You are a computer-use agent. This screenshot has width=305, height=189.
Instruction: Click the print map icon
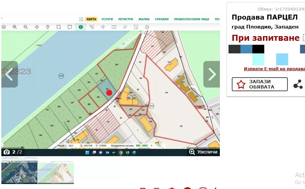pos(147,27)
